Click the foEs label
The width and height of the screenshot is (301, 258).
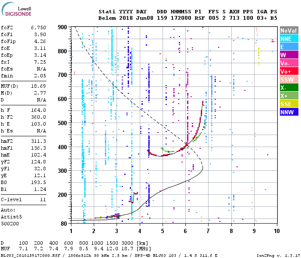coord(7,69)
